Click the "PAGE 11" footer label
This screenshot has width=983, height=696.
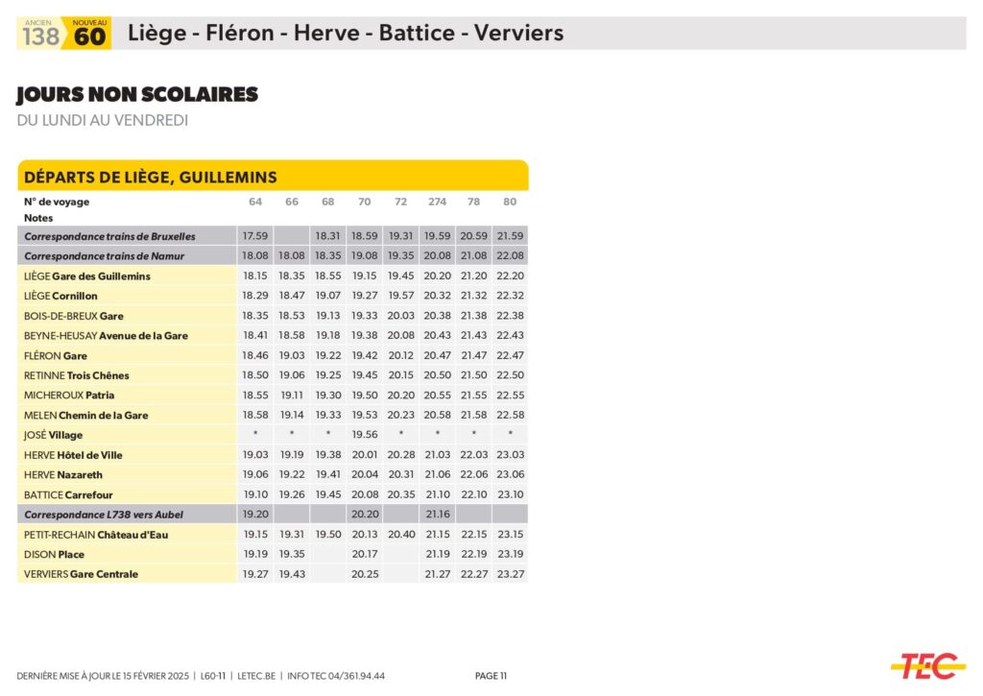(x=491, y=676)
